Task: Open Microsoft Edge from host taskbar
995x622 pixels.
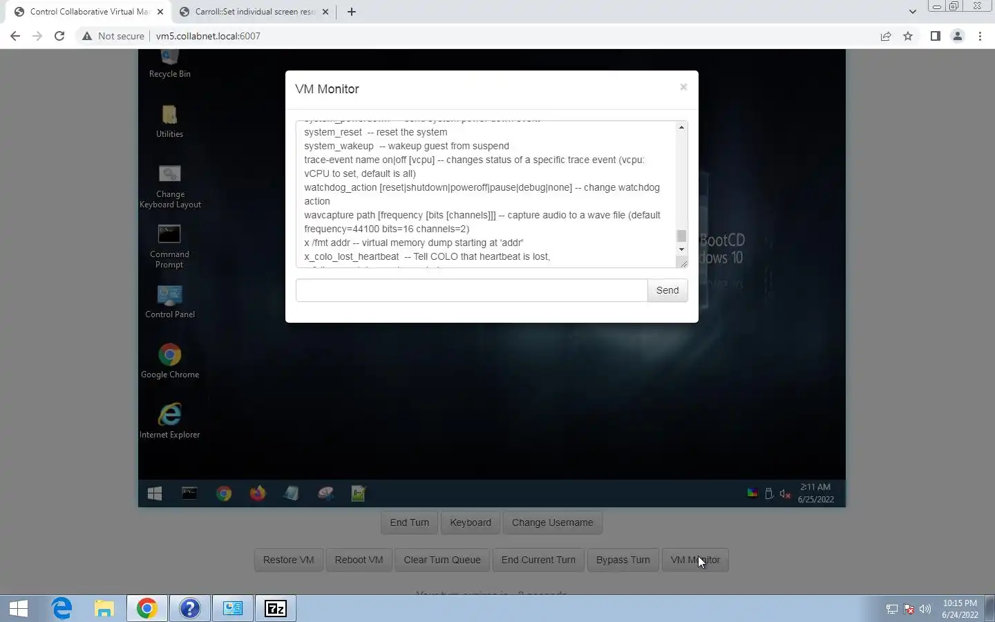Action: click(x=62, y=608)
